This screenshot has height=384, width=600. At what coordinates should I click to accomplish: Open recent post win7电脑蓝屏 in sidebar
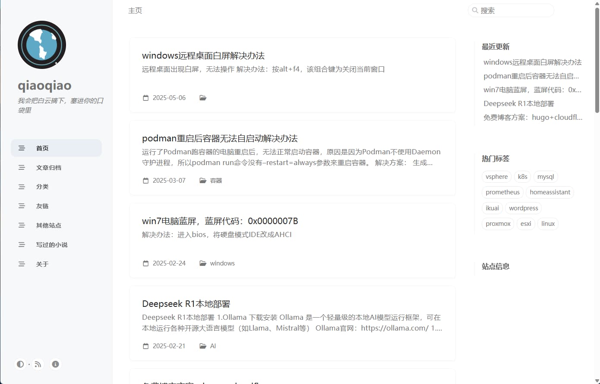[532, 90]
